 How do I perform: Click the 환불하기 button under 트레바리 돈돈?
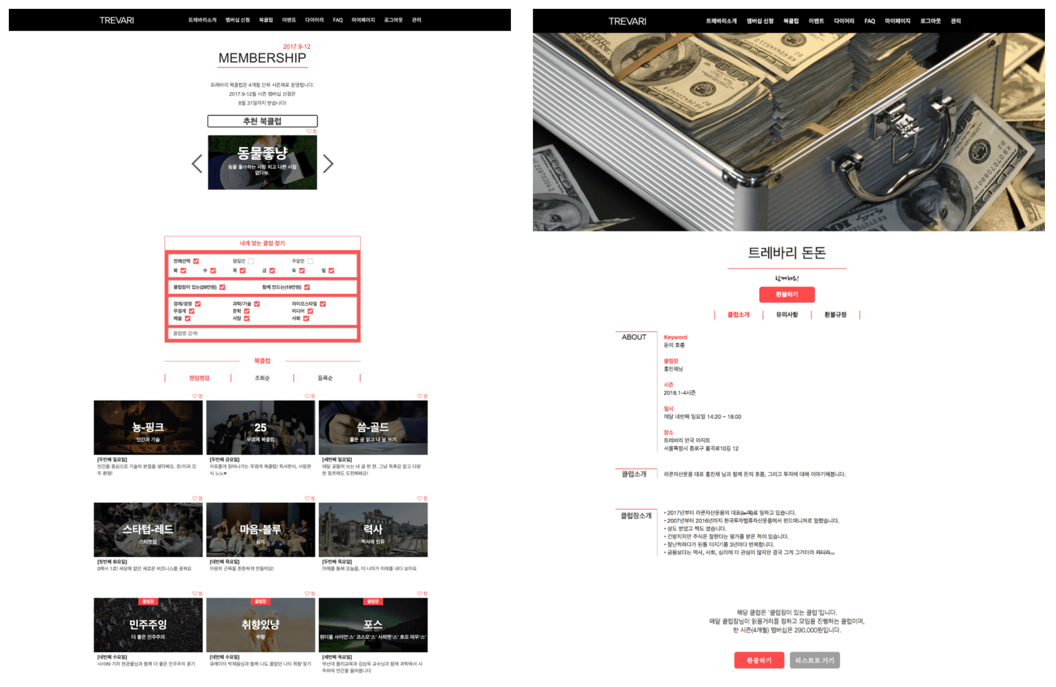coord(788,294)
